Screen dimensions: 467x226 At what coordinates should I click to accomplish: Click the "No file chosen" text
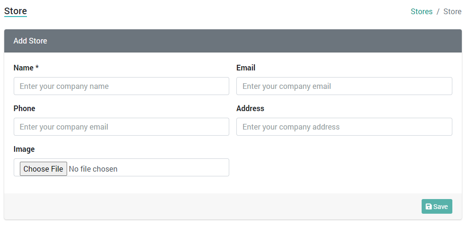93,169
